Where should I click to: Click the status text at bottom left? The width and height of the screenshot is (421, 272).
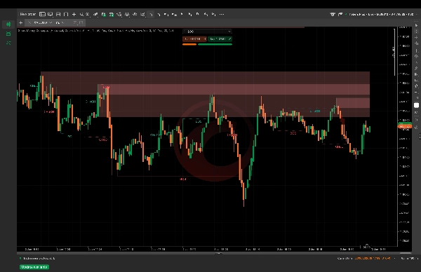pyautogui.click(x=39, y=258)
